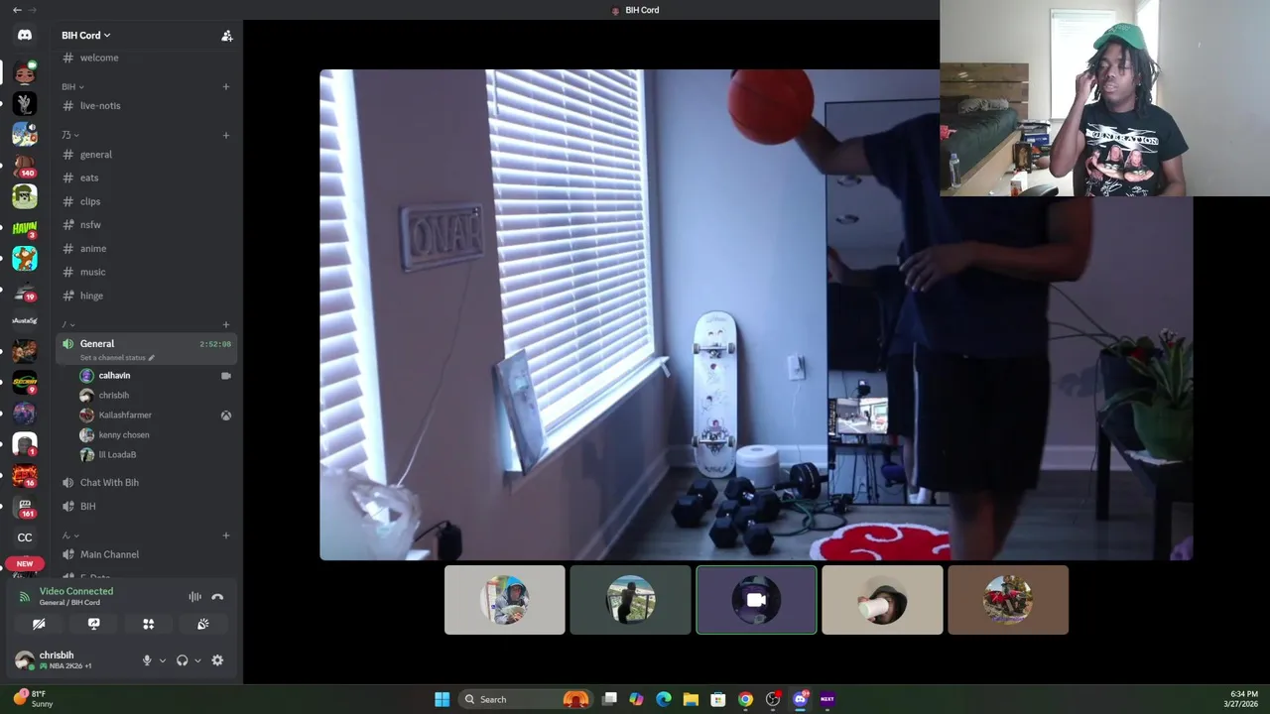Switch to the general text channel

146,155
